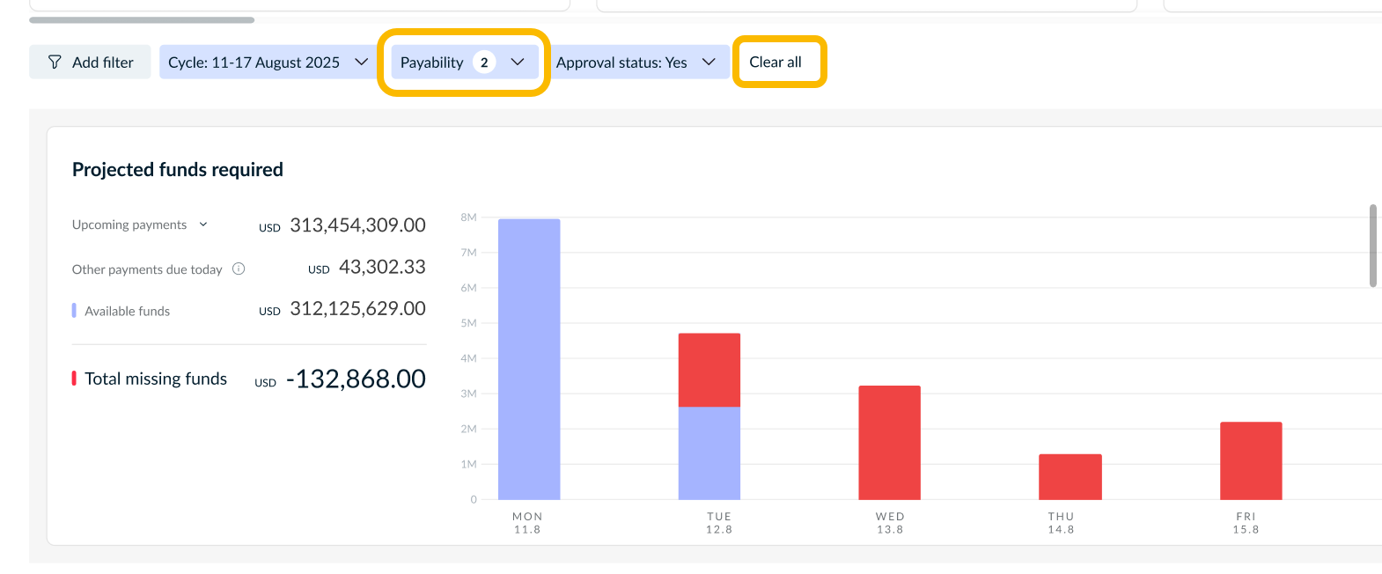
Task: Click the Add filter button
Action: pyautogui.click(x=90, y=63)
